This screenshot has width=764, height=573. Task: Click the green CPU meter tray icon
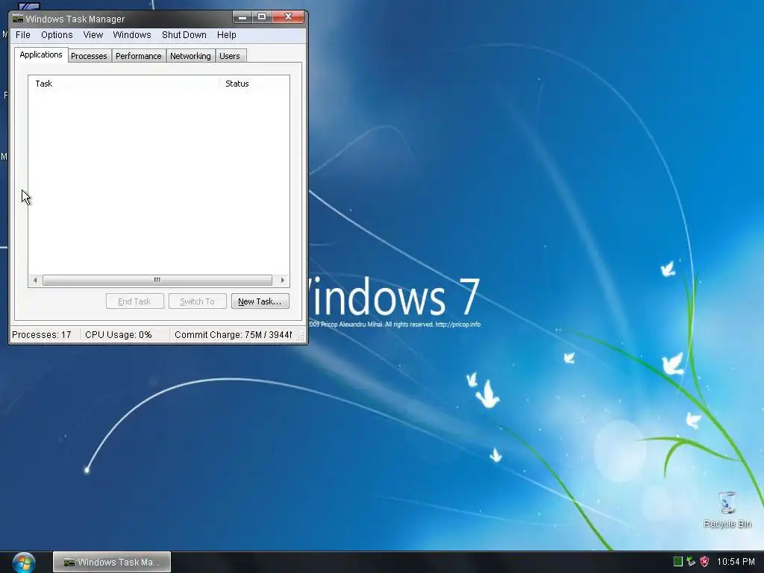677,561
